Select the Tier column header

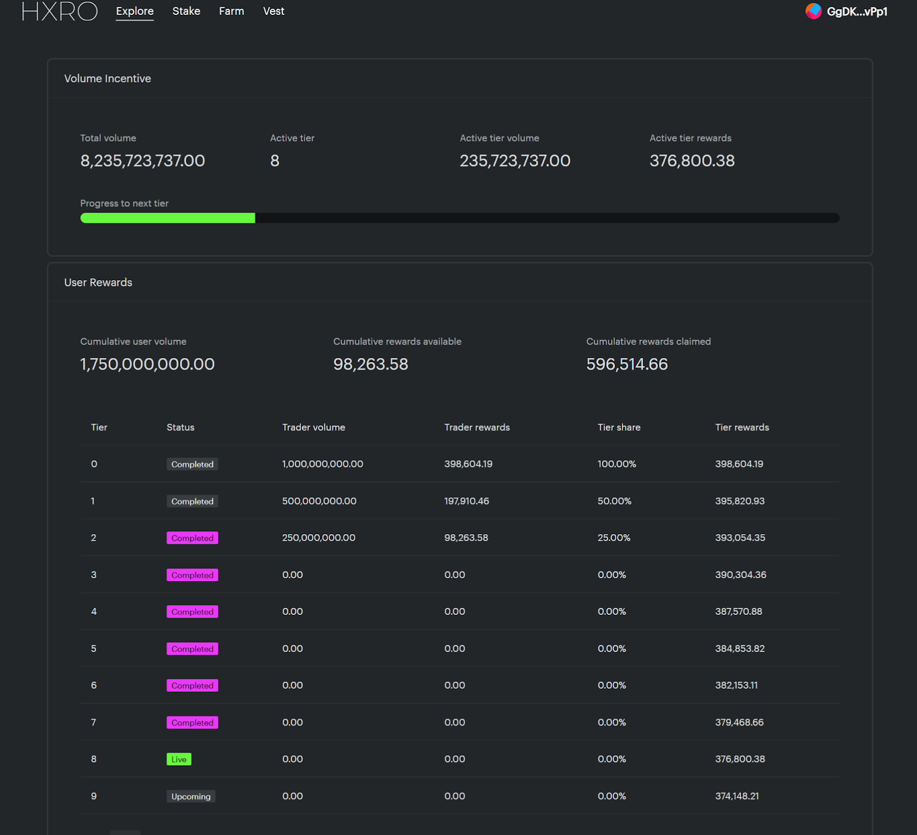pos(99,428)
